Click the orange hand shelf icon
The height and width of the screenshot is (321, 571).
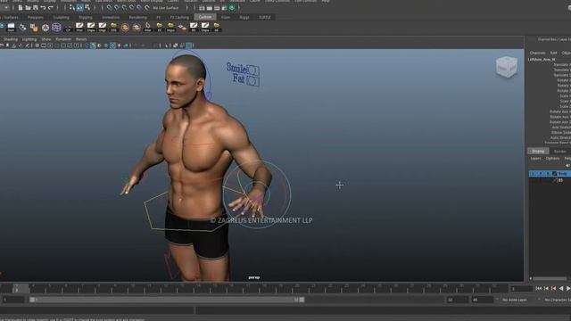(34, 27)
